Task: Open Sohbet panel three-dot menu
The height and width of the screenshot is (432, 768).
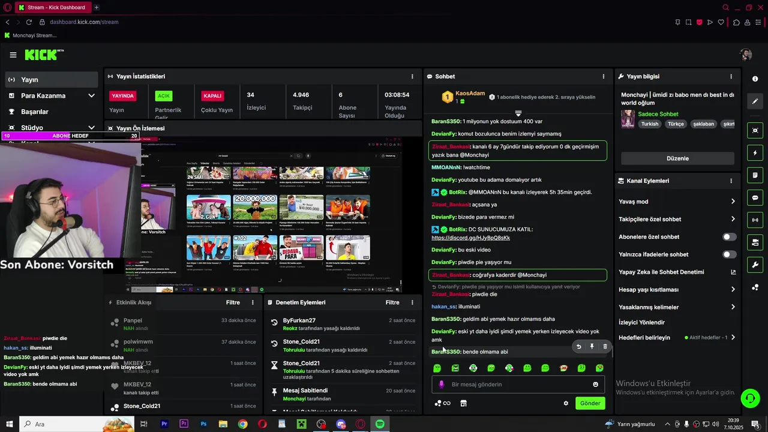Action: pos(604,77)
